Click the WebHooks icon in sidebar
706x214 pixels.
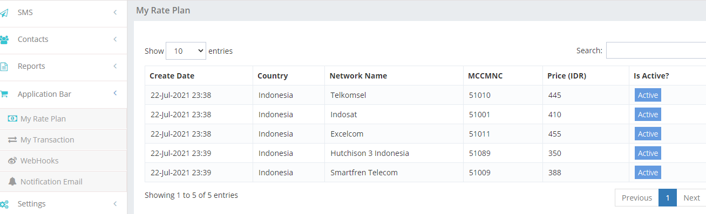(x=12, y=161)
